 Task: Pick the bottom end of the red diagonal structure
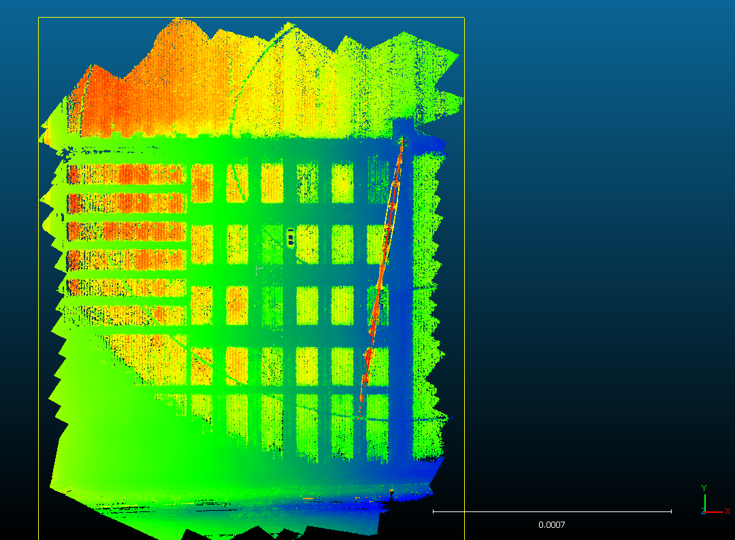pyautogui.click(x=360, y=416)
